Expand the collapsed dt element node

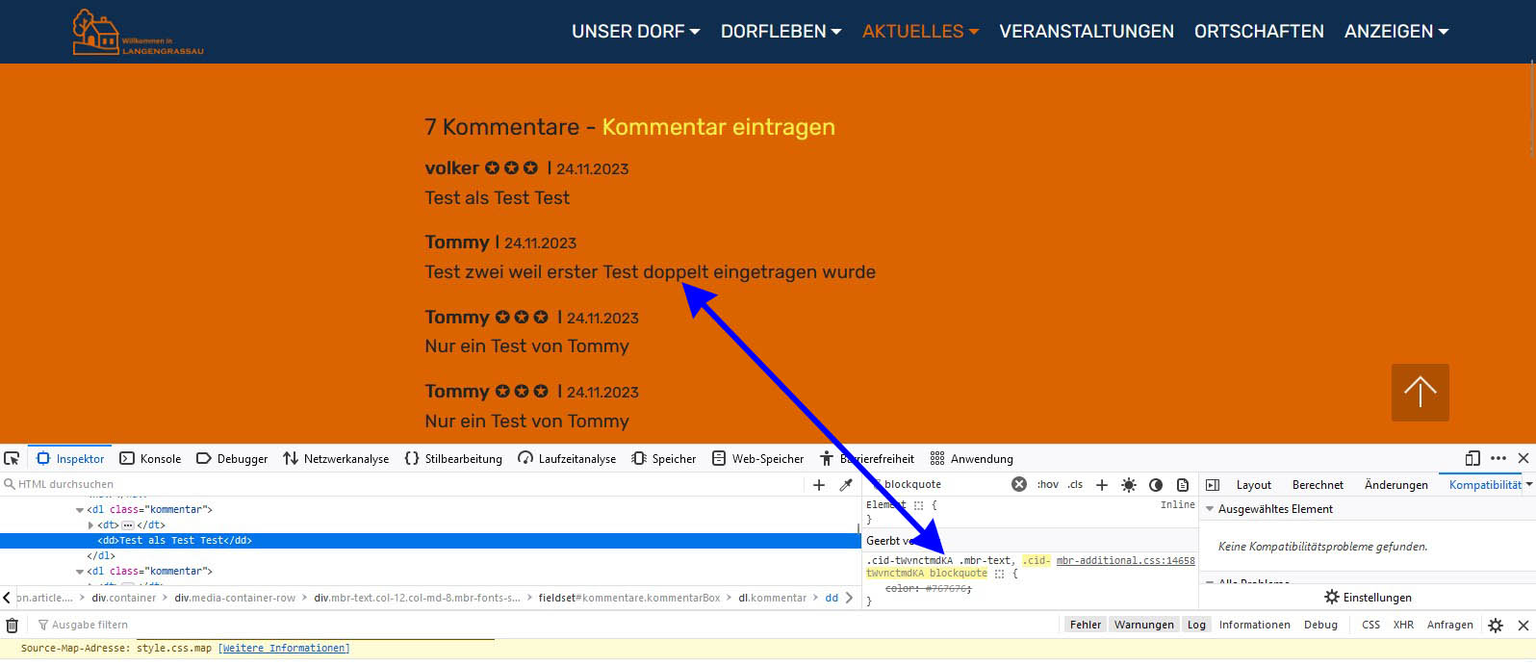click(91, 525)
